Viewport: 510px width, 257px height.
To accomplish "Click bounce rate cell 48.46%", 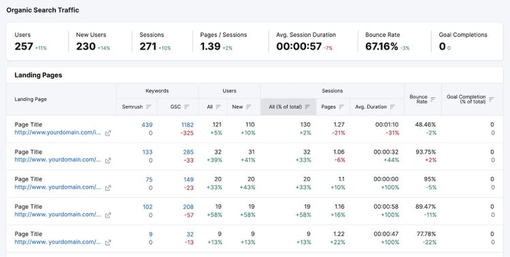I will (x=426, y=125).
